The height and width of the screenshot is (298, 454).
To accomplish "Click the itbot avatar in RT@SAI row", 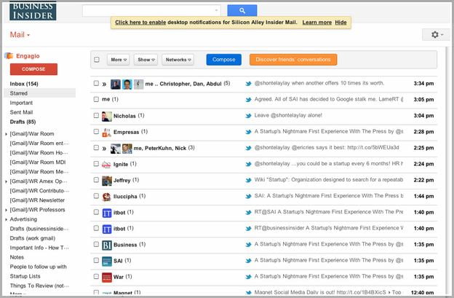I will click(x=106, y=213).
